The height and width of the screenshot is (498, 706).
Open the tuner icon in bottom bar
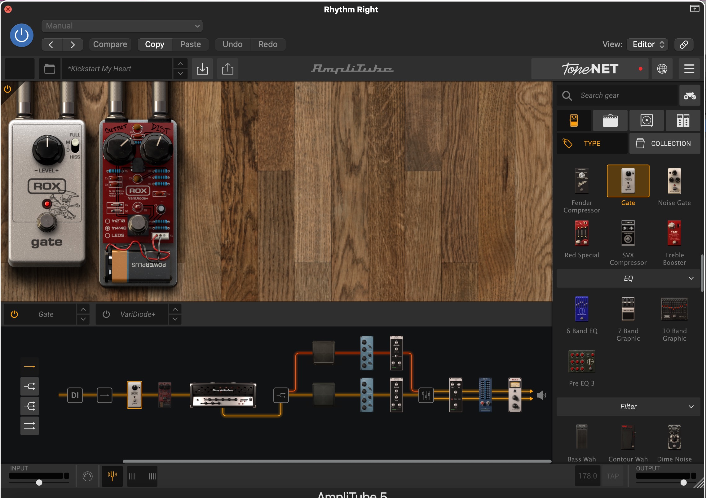tap(112, 476)
